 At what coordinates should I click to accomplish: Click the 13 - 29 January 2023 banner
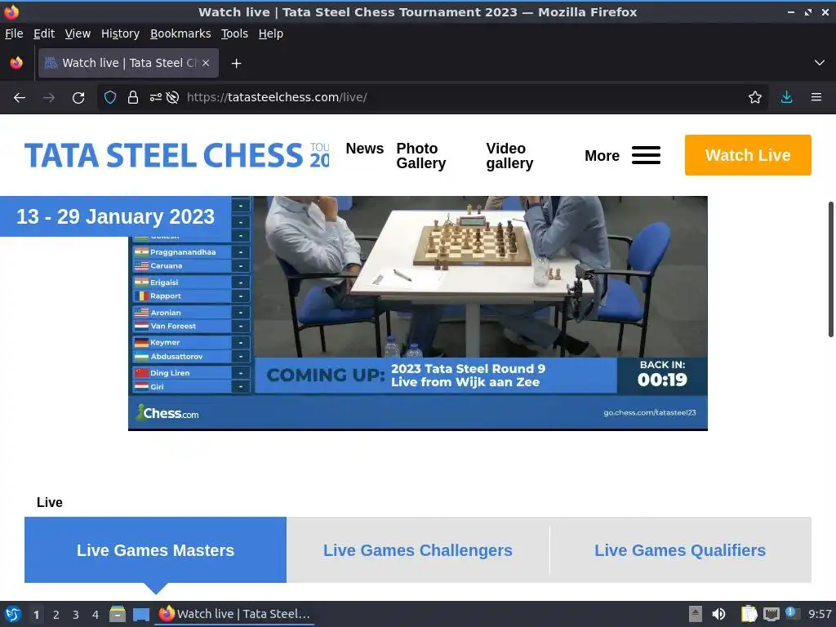click(x=116, y=216)
